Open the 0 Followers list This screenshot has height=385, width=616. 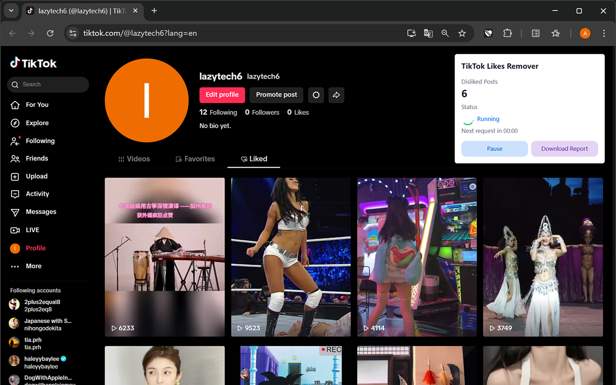point(262,112)
